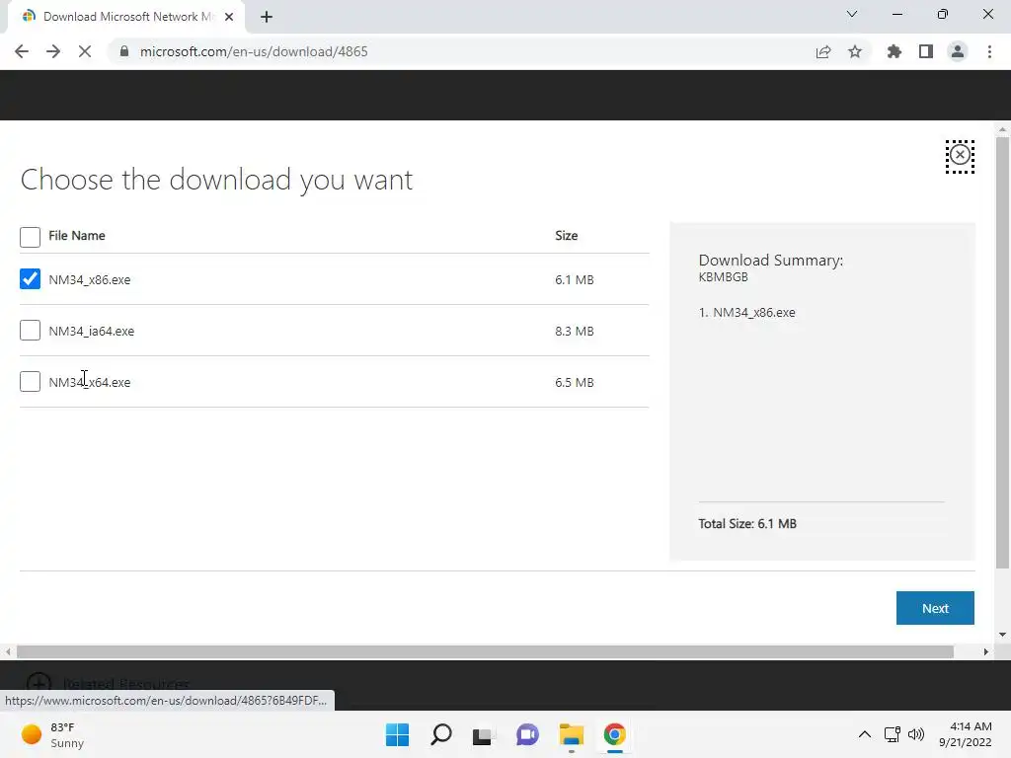
Task: Click the NM34_ia64.exe file name
Action: point(92,332)
